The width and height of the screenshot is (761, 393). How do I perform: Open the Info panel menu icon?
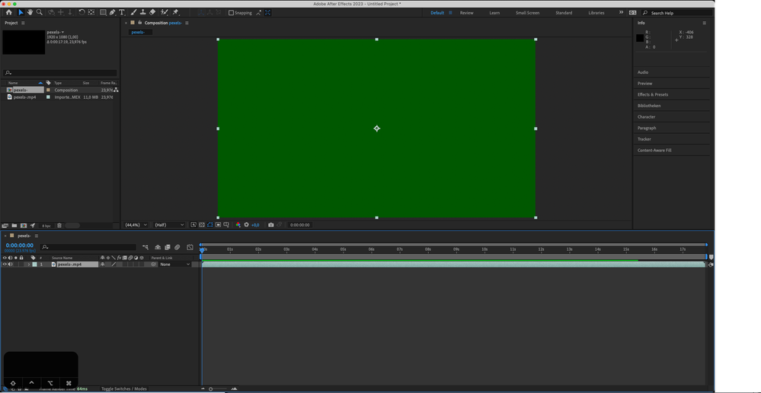click(704, 23)
